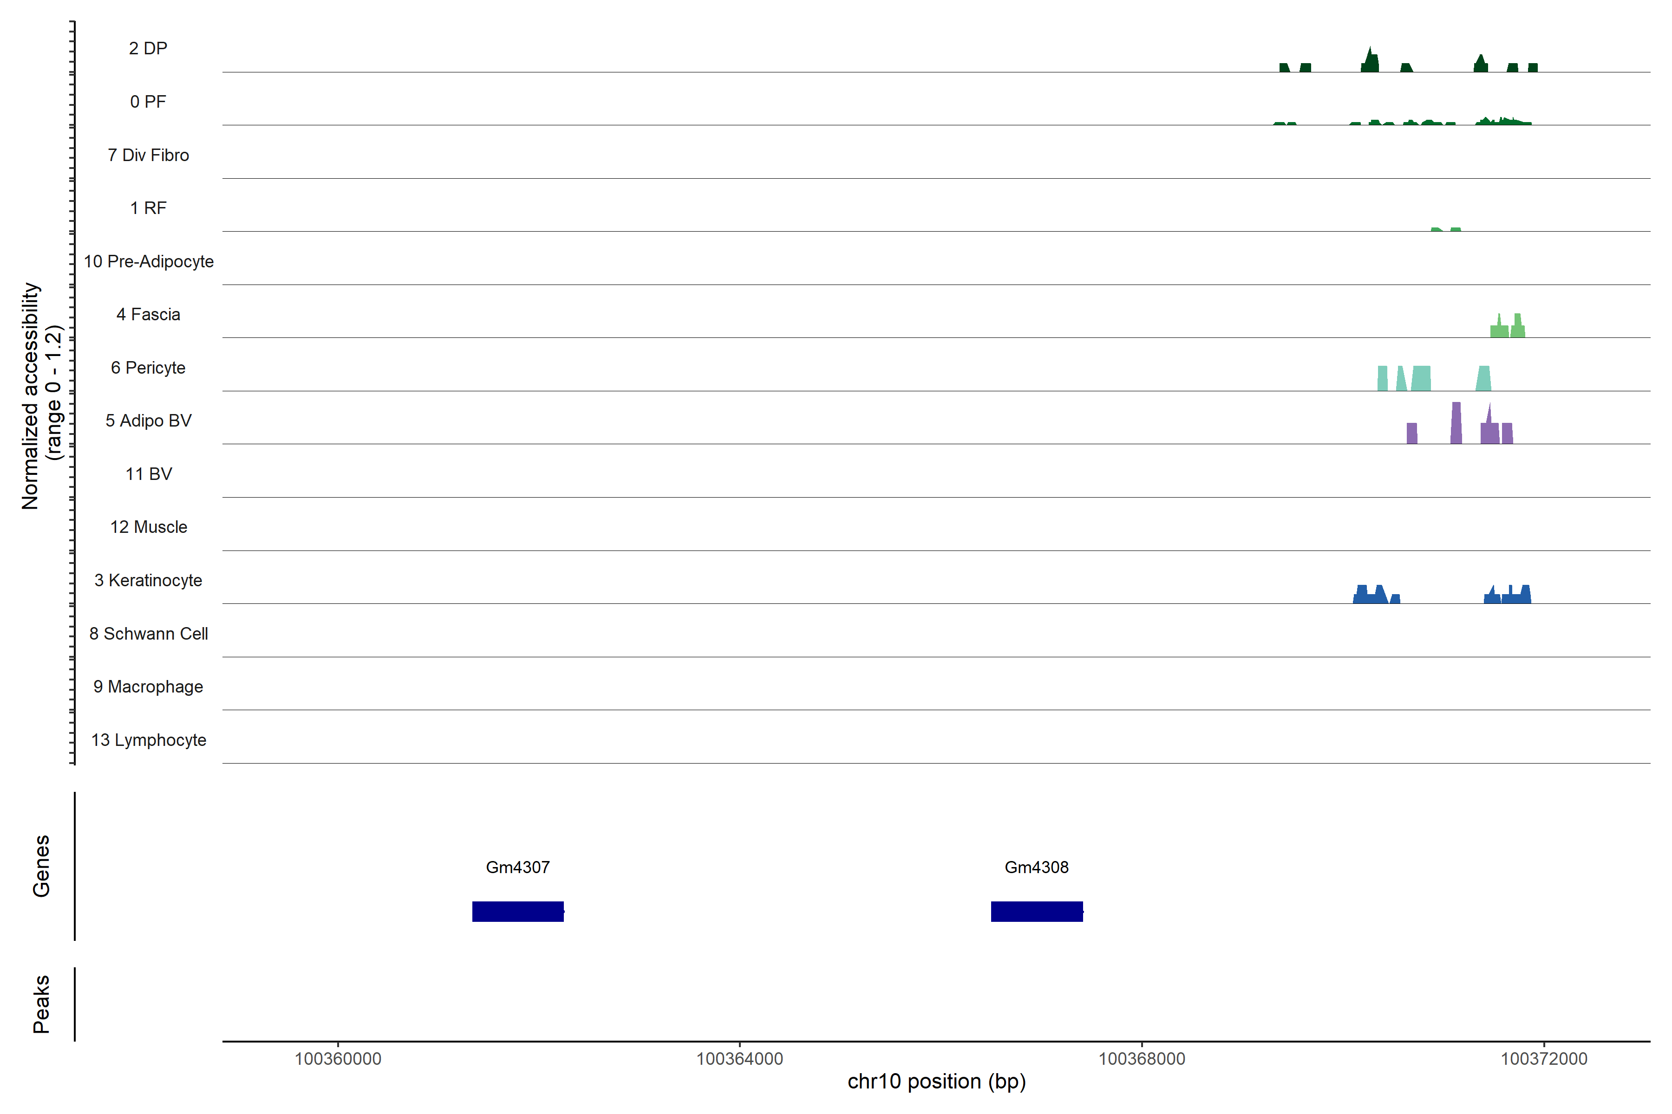Click the Gm4307 gene block
1672x1114 pixels.
[x=517, y=912]
